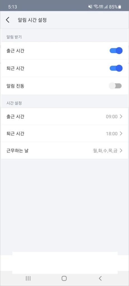Open the chevron next to 09:00
The height and width of the screenshot is (286, 129).
121,116
